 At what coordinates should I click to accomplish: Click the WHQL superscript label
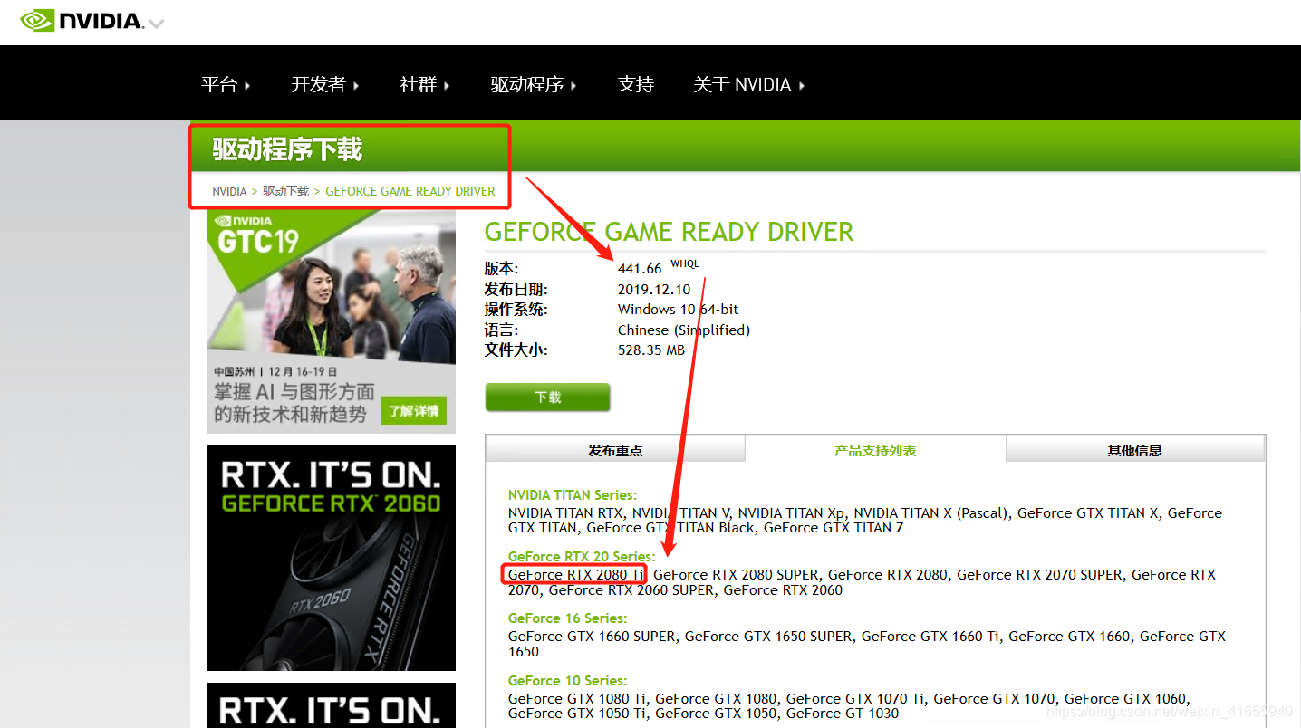coord(685,264)
